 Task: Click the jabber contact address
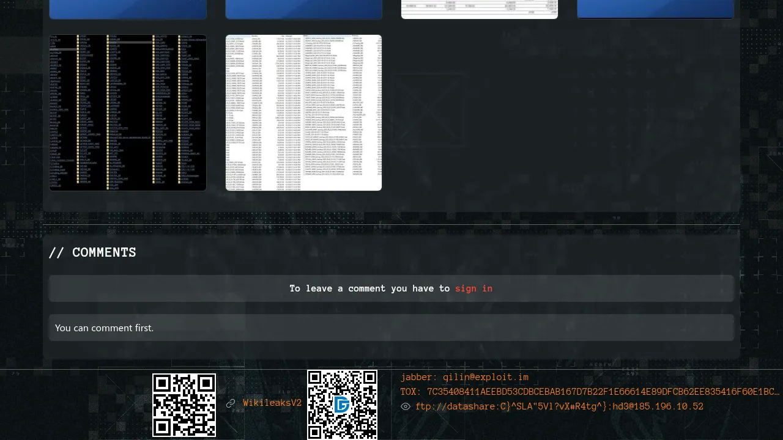click(486, 377)
